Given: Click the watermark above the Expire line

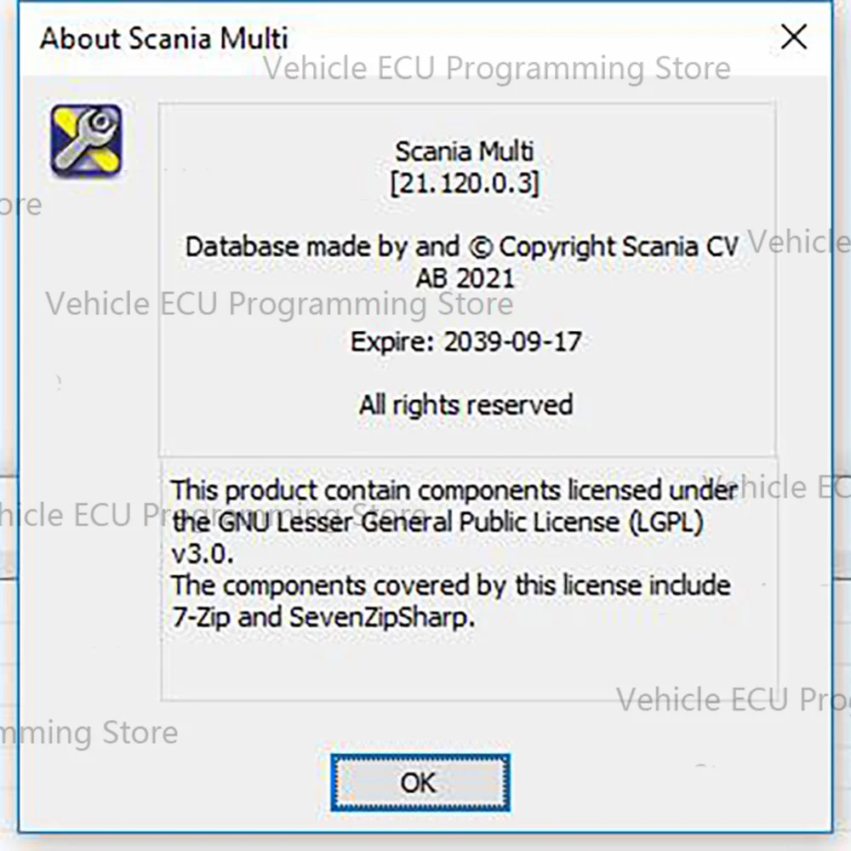Looking at the screenshot, I should click(x=279, y=304).
